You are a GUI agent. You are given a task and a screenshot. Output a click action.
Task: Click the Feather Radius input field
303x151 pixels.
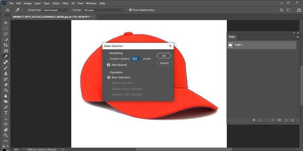(136, 59)
